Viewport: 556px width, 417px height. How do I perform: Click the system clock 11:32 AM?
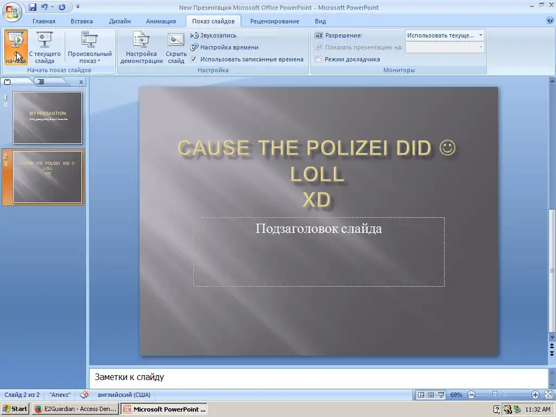pyautogui.click(x=538, y=409)
